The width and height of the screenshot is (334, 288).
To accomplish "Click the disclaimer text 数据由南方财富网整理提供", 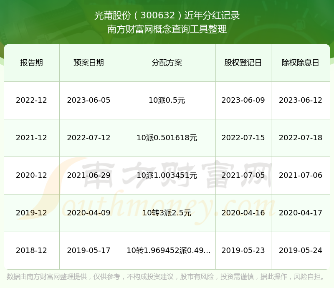I will pos(47,276).
